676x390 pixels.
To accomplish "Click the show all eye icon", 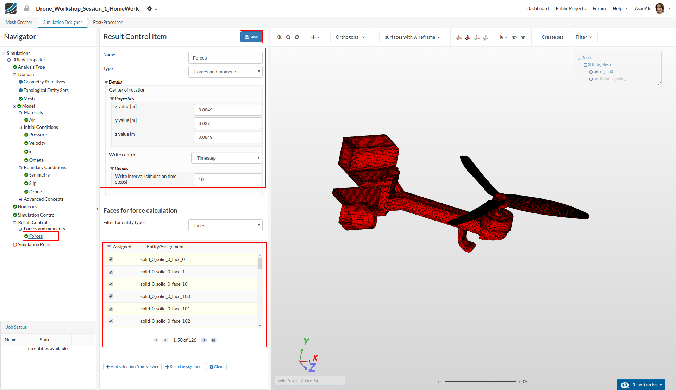I will [523, 37].
